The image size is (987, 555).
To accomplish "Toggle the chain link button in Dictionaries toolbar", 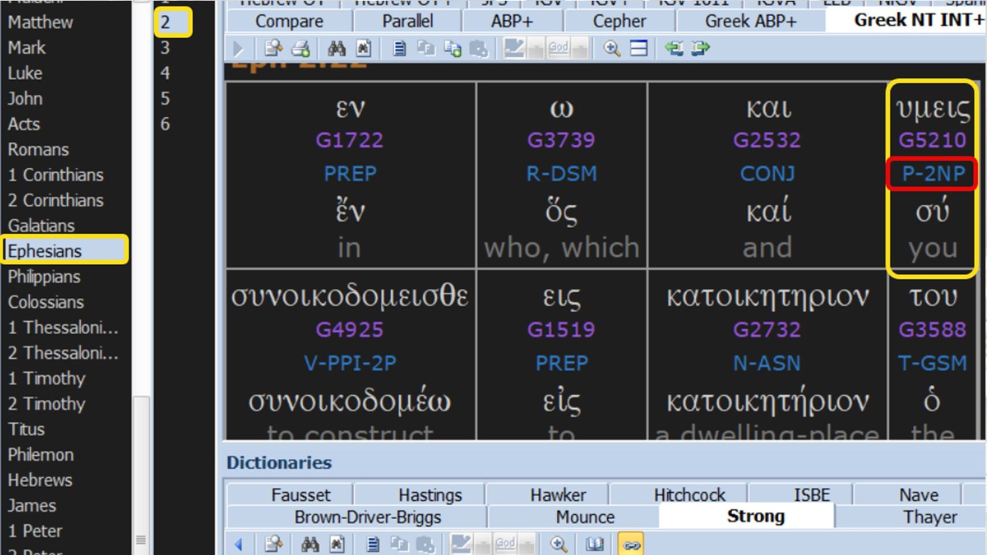I will pyautogui.click(x=630, y=544).
